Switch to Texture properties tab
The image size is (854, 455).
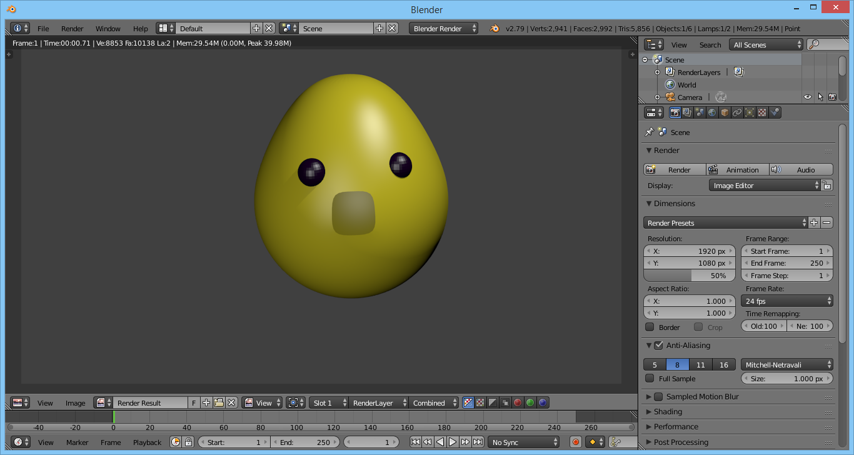point(762,112)
